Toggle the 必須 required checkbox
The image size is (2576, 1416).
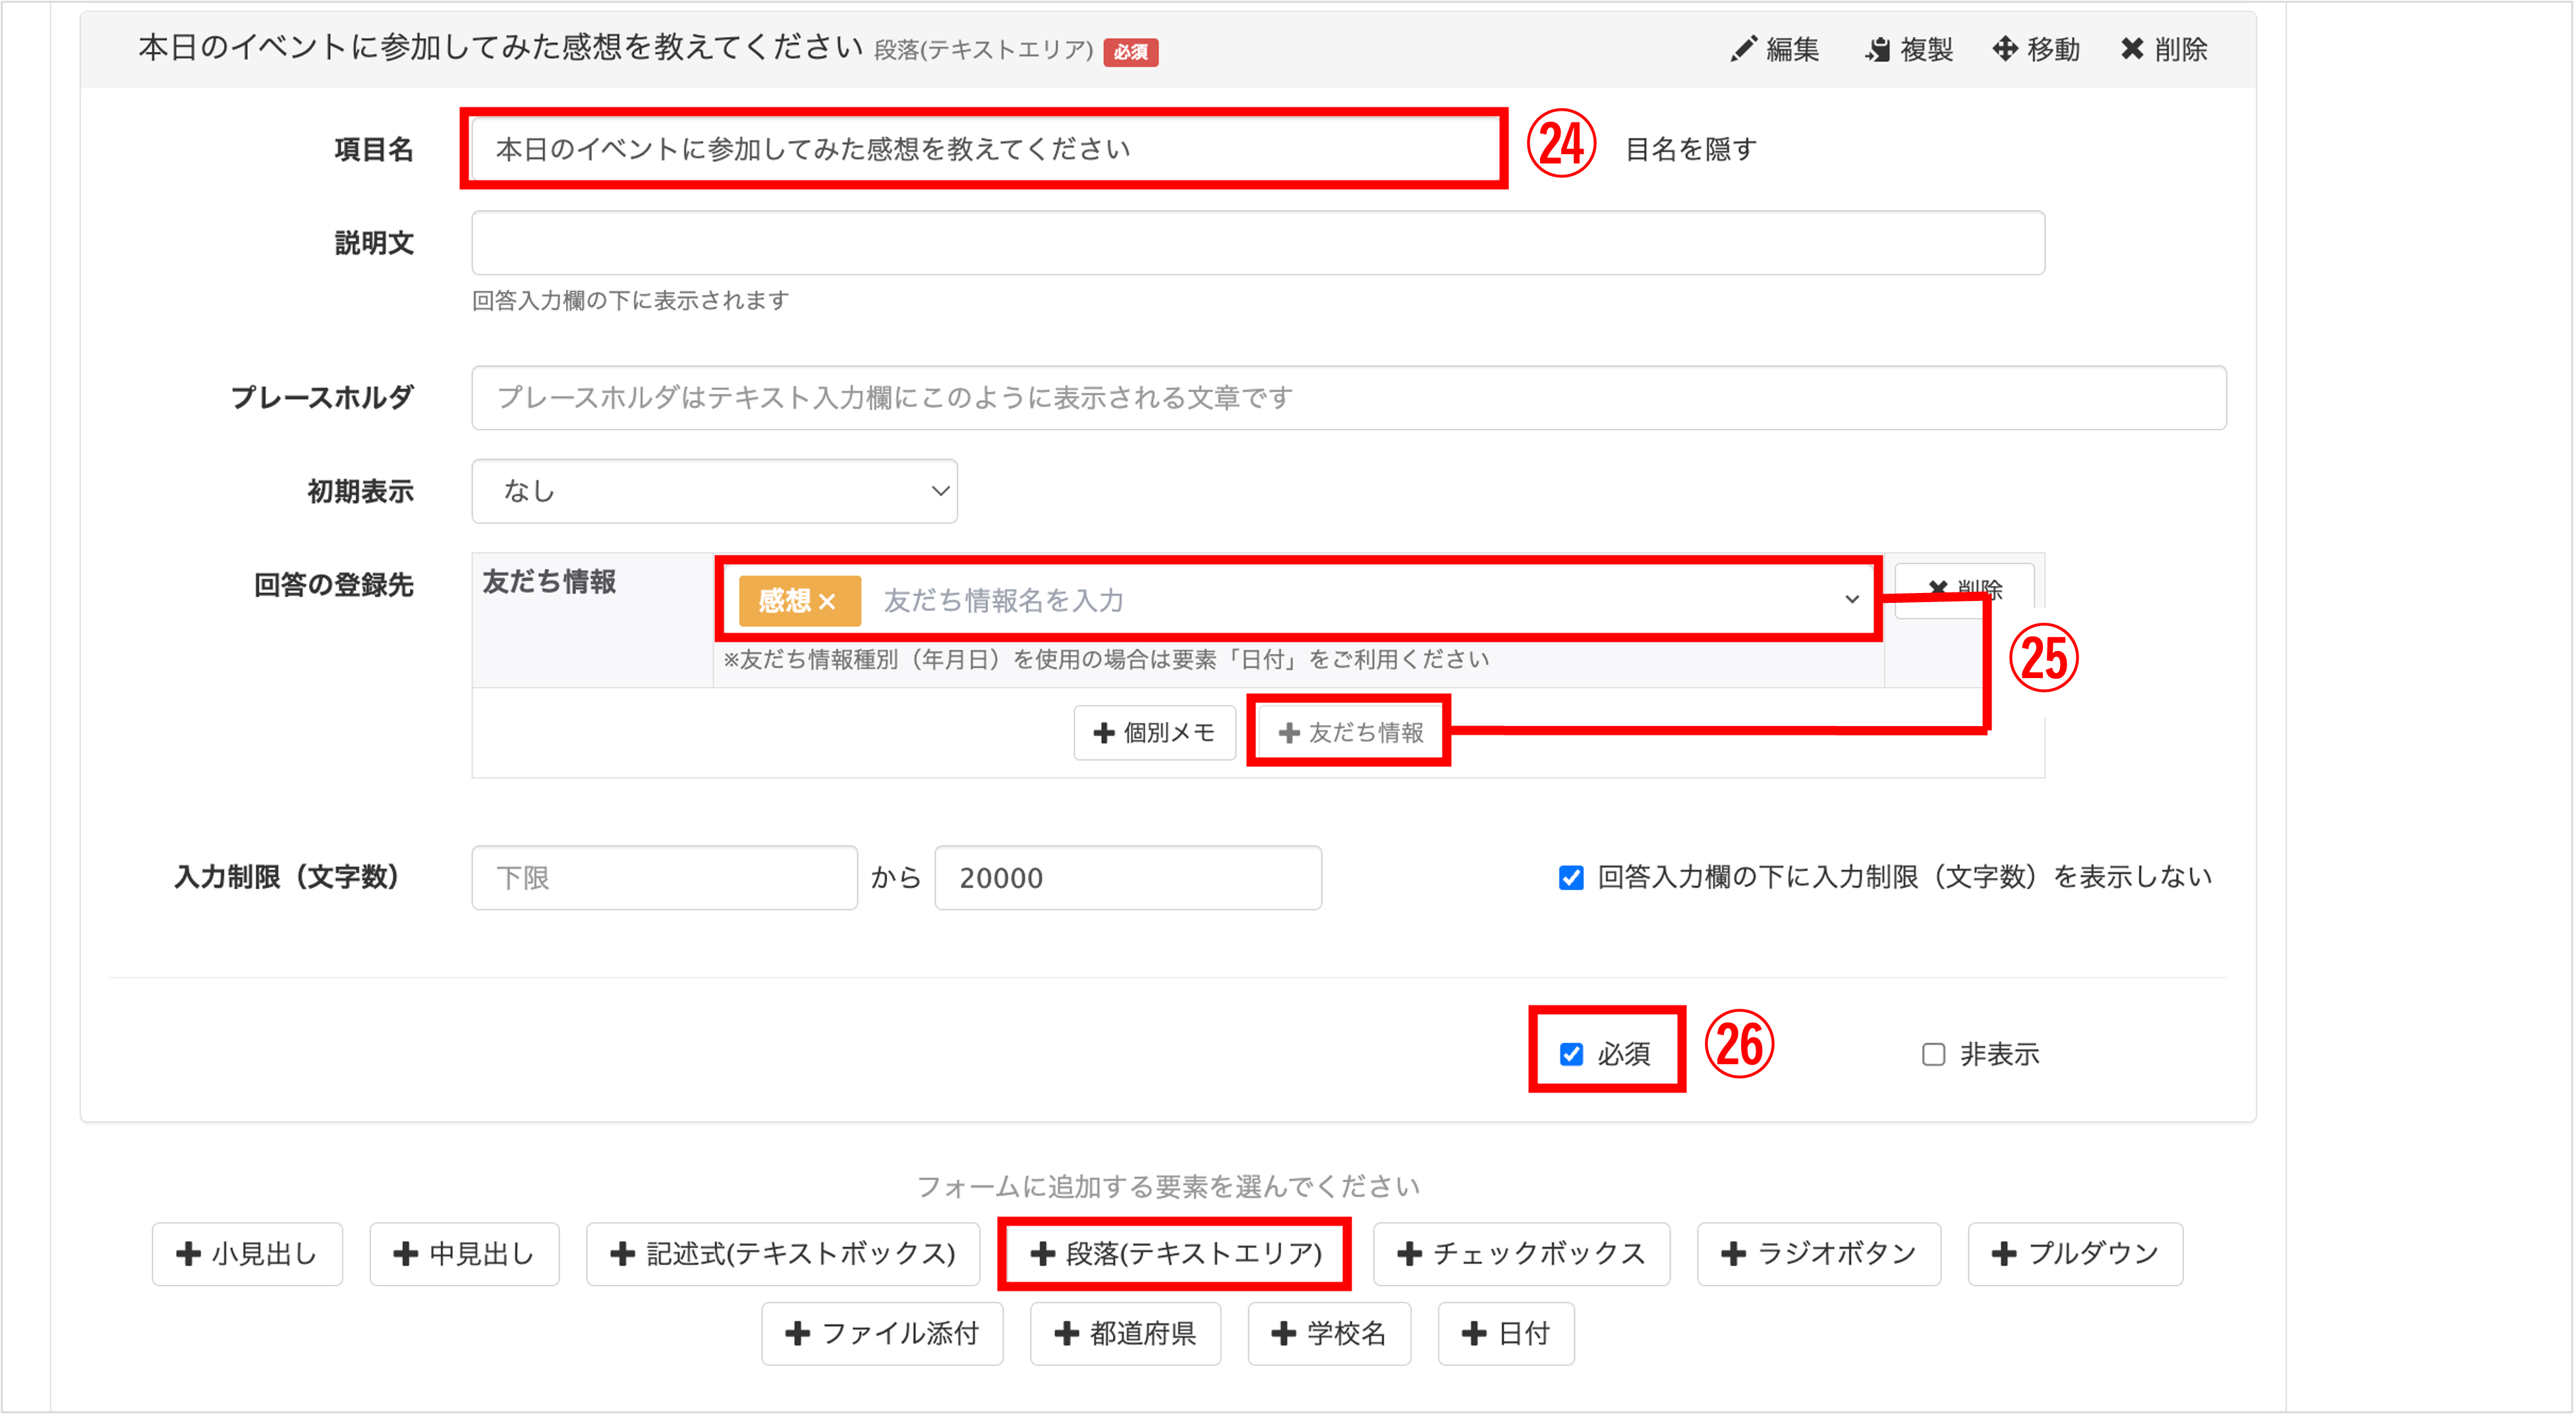coord(1571,1054)
